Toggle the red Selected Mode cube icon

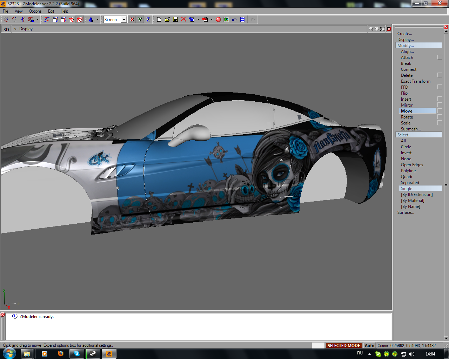[x=80, y=20]
